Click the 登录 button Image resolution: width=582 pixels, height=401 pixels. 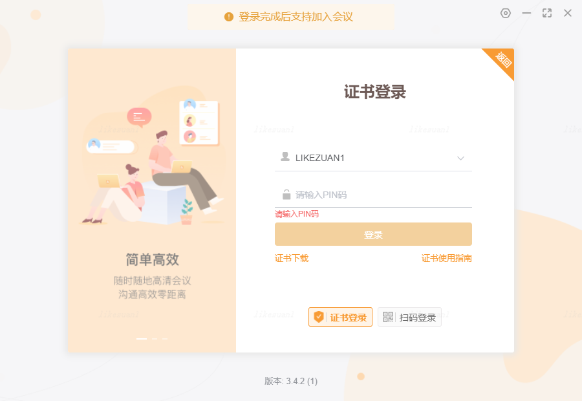tap(373, 234)
